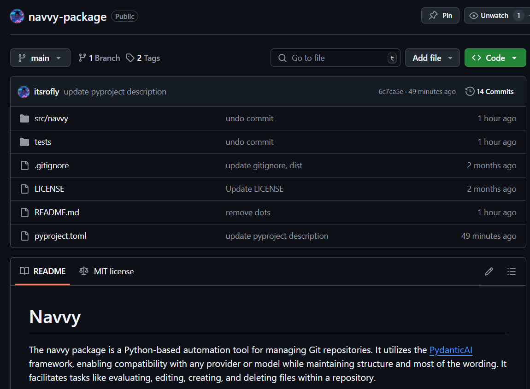This screenshot has width=530, height=389.
Task: Expand the main branch dropdown
Action: click(40, 58)
